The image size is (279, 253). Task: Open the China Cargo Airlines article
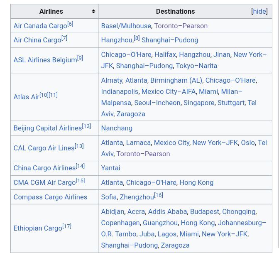coord(44,168)
